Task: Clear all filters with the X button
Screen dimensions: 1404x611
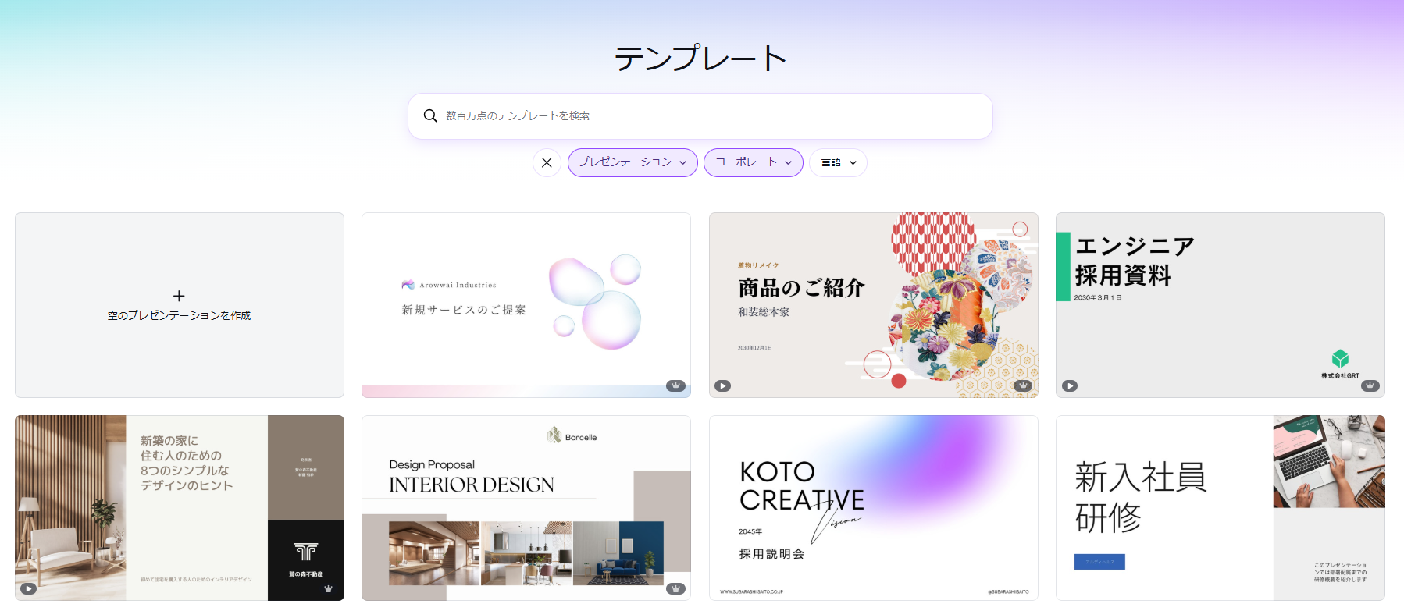Action: (x=547, y=162)
